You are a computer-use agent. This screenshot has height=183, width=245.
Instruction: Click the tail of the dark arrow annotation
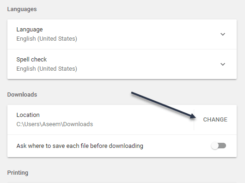[132, 93]
